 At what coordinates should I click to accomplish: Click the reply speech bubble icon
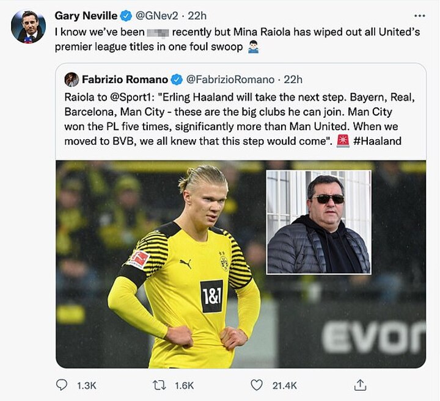tap(62, 385)
